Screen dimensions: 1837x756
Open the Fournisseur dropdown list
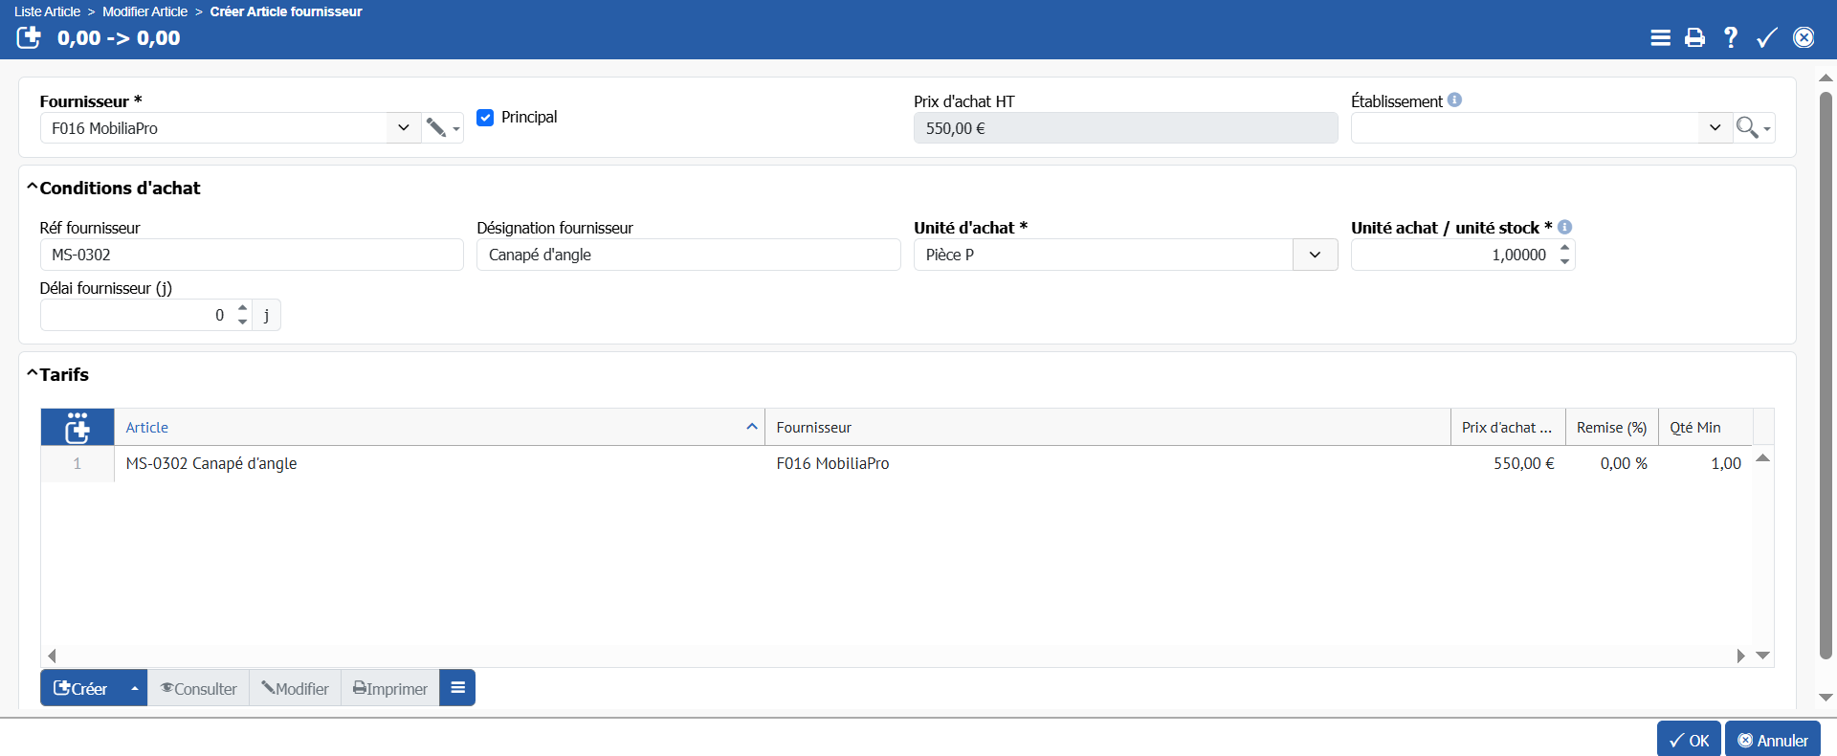click(x=404, y=127)
